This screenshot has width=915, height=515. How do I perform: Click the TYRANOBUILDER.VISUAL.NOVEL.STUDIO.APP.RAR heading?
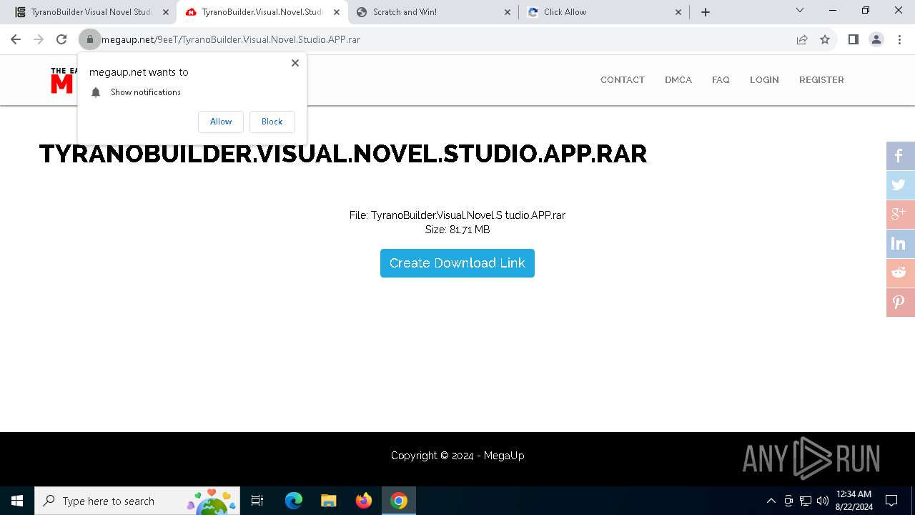tap(343, 154)
